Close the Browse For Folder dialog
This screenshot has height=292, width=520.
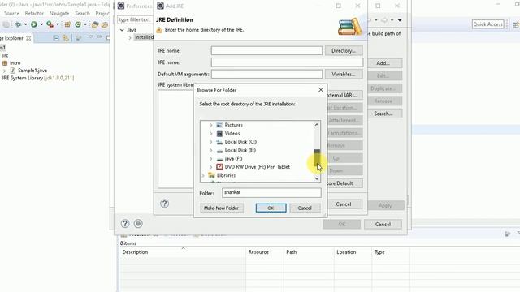click(321, 90)
